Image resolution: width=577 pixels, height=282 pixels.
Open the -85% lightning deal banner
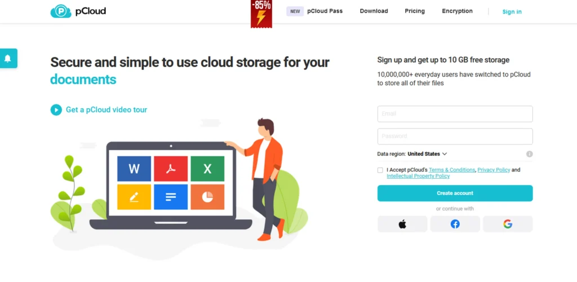261,14
